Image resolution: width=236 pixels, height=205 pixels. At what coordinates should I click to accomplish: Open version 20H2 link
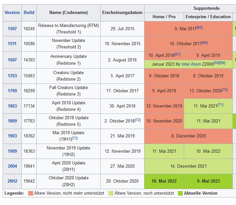[x=12, y=181]
